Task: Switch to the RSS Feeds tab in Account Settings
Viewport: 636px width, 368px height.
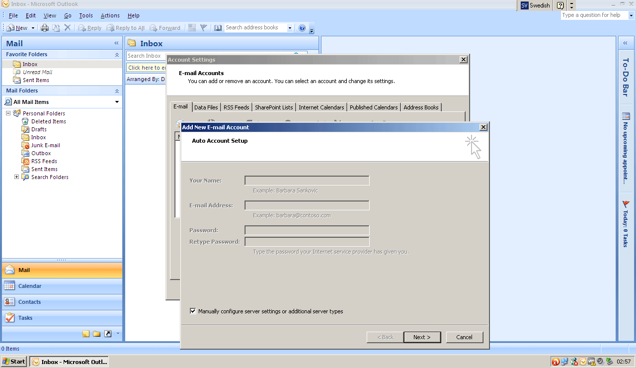Action: point(237,107)
